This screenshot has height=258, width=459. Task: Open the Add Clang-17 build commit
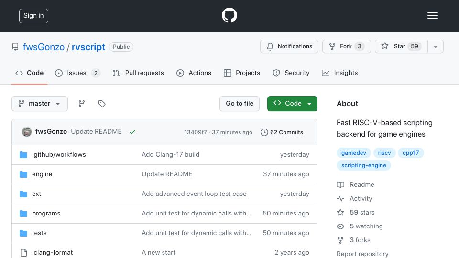tap(170, 154)
